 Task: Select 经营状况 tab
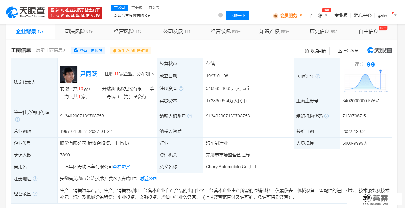225,31
